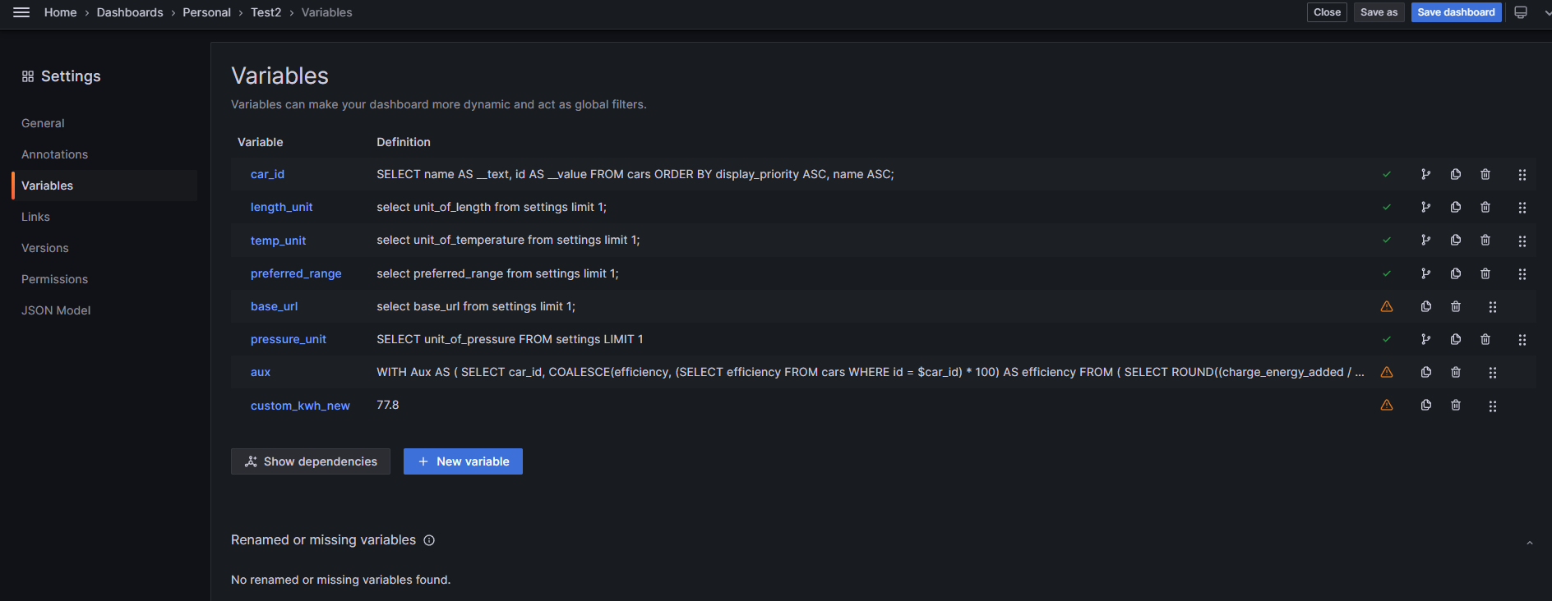Image resolution: width=1552 pixels, height=601 pixels.
Task: Open the Permissions settings section
Action: click(x=54, y=279)
